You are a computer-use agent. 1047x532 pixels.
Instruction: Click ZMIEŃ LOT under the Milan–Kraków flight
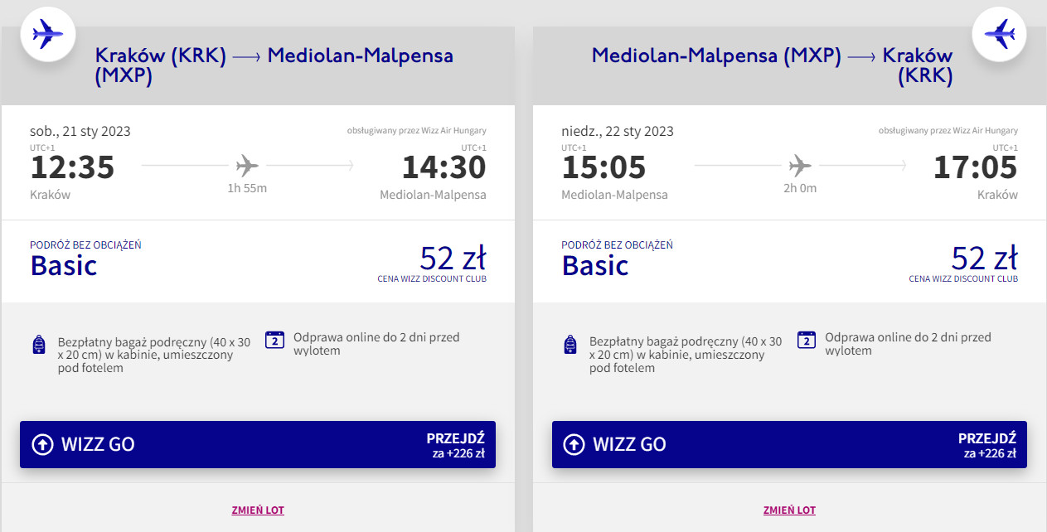789,510
